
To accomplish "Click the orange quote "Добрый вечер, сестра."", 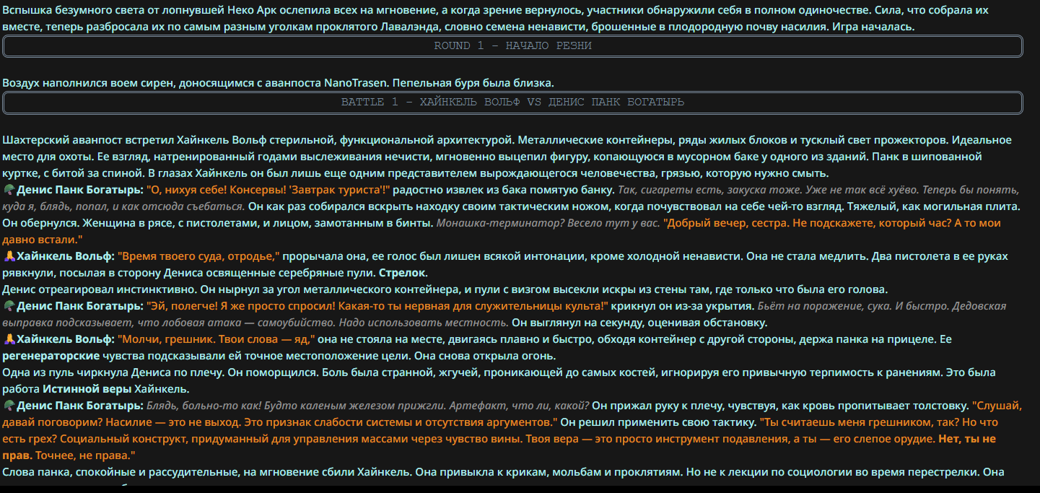I will (727, 223).
